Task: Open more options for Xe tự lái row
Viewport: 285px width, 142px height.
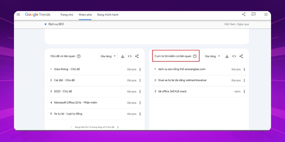Action: pos(140,114)
